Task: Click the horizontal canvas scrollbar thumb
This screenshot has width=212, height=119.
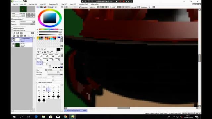Action: 124,108
